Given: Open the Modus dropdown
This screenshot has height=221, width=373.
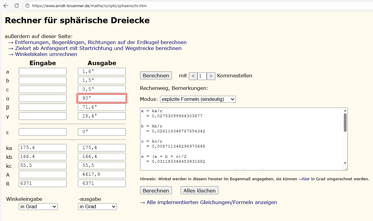Looking at the screenshot, I should (198, 99).
